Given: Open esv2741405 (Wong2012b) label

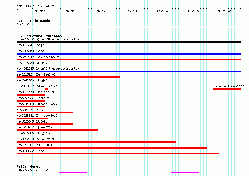Looking at the screenshot, I should coord(35,80).
